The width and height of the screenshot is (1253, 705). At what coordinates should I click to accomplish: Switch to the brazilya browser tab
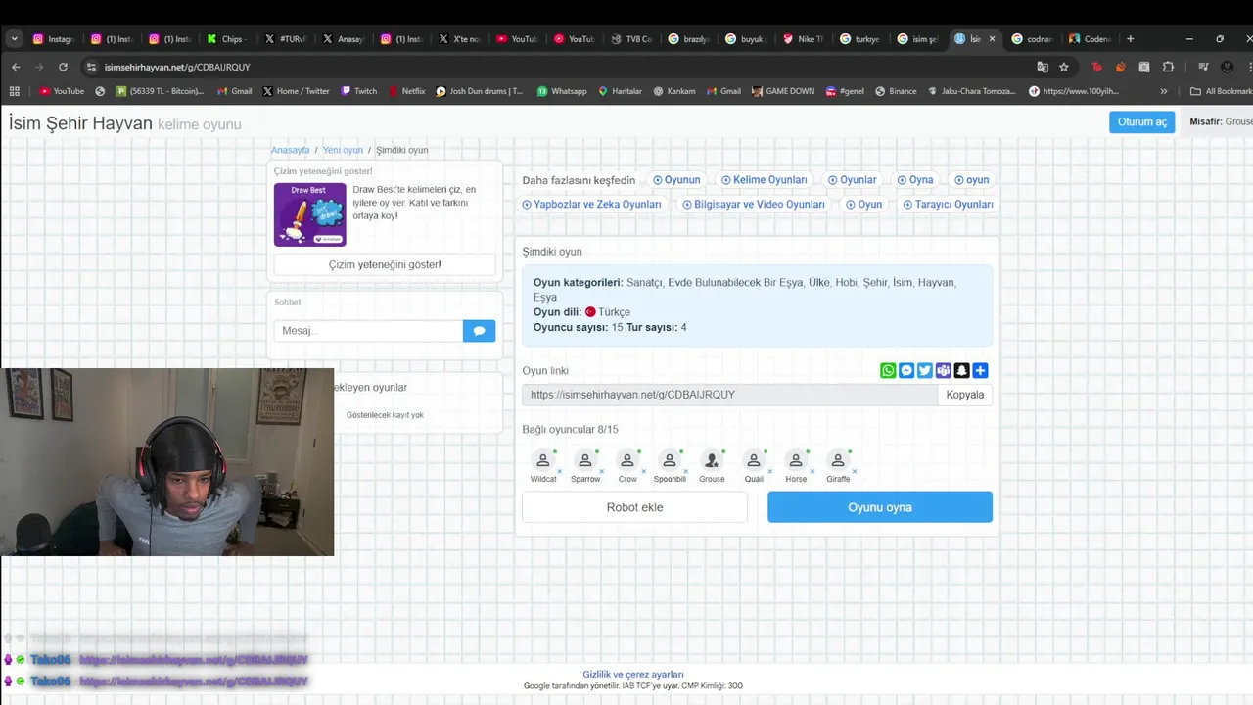pos(688,39)
